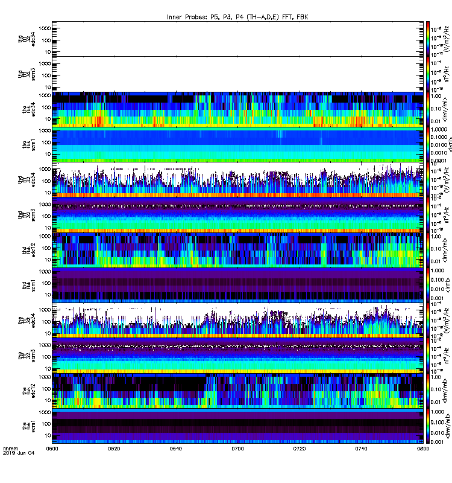Click the the fff edc34 spectrogram panel
Screen dimensions: 452x483
tap(237, 321)
